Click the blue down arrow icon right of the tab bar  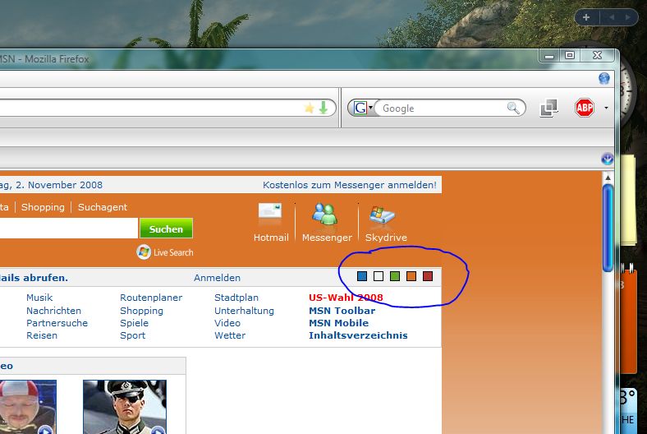point(607,159)
